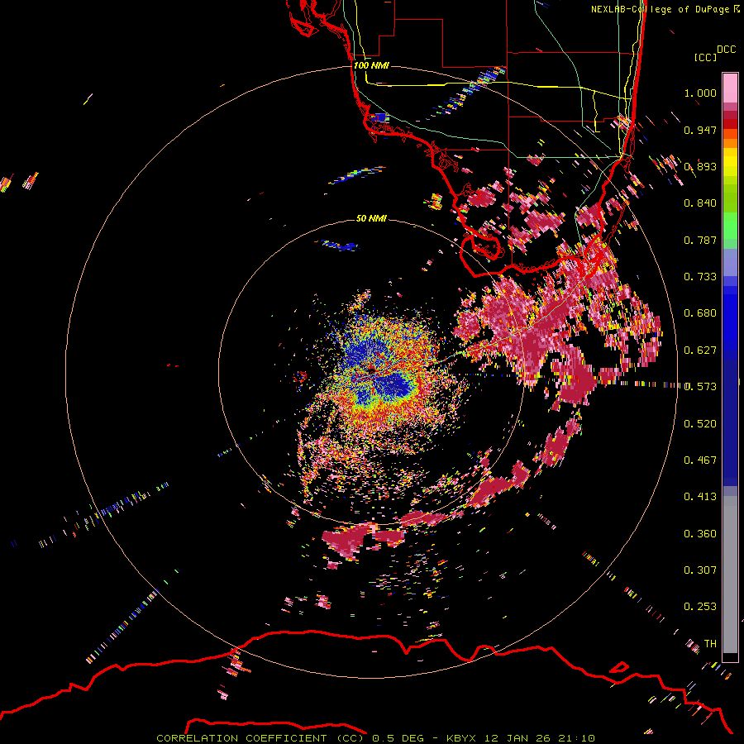The image size is (744, 744).
Task: Select the 0.413 scale label
Action: point(700,497)
